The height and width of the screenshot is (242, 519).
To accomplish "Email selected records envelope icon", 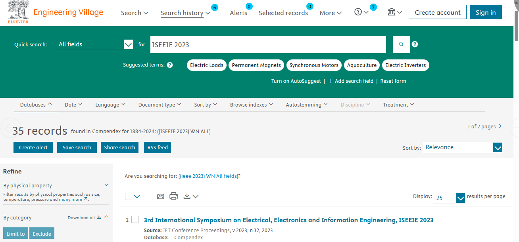I will [x=160, y=196].
